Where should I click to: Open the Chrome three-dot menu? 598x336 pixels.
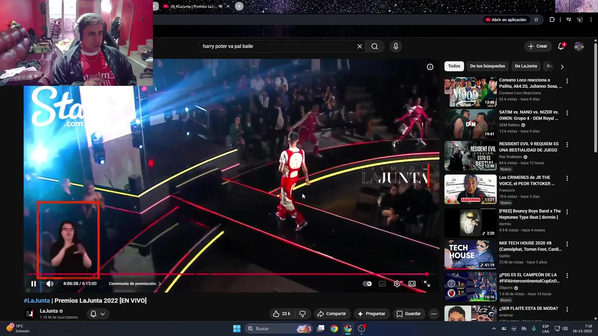coord(591,20)
